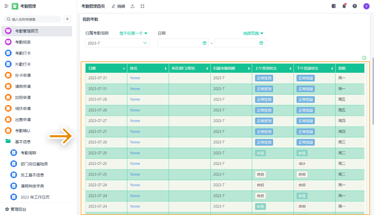Click the plus icon beside search
Screen dimensions: 374x215
(x=67, y=19)
